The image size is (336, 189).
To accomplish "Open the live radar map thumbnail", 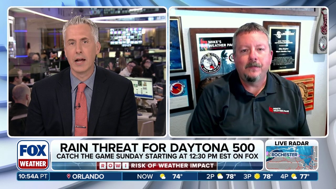I will tap(291, 158).
